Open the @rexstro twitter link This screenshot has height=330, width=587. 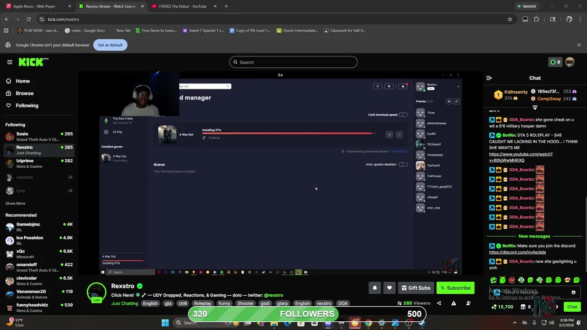273,295
